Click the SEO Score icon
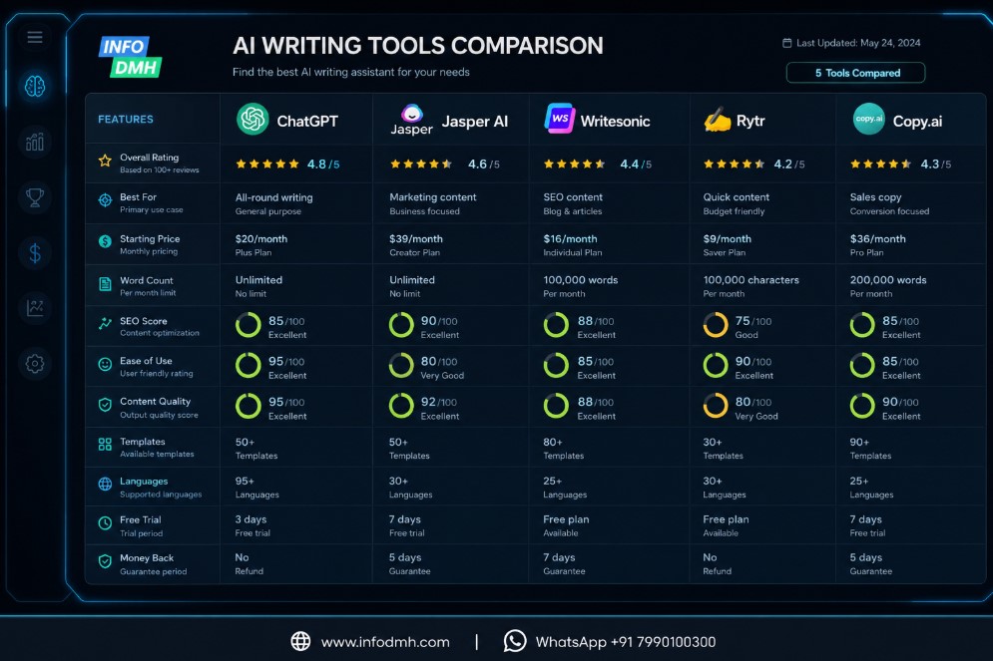 (x=105, y=324)
